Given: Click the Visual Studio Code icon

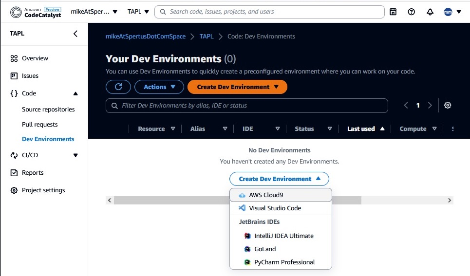Looking at the screenshot, I should click(242, 208).
